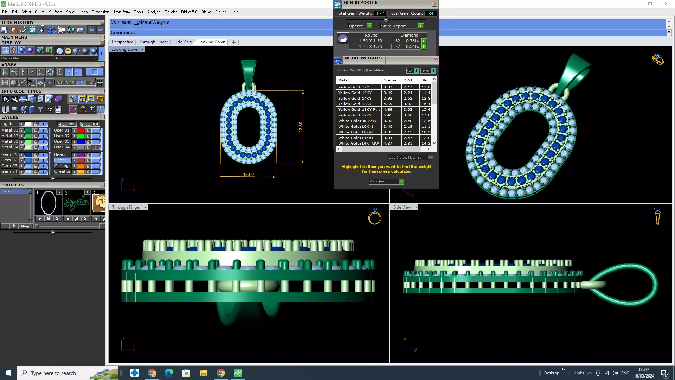This screenshot has height=380, width=675.
Task: Click the Save icon in Icon History
Action: pyautogui.click(x=5, y=30)
